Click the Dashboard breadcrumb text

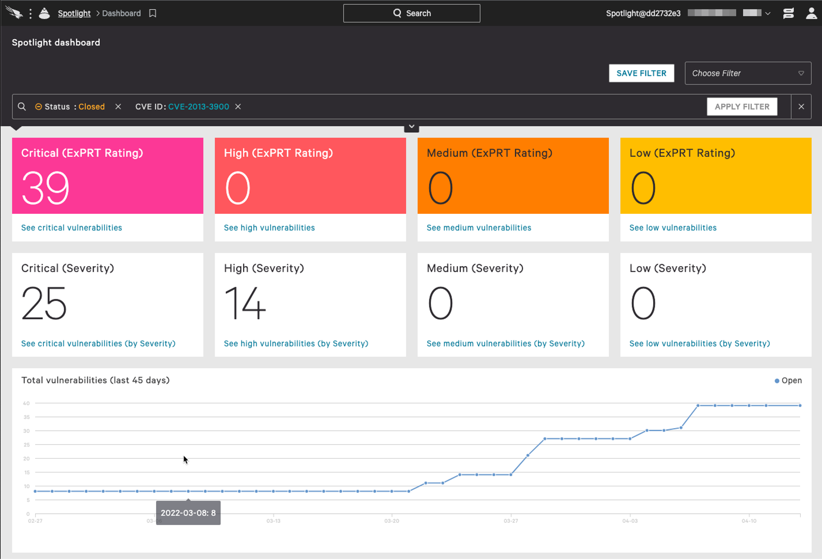click(x=121, y=13)
